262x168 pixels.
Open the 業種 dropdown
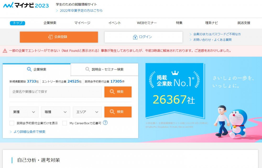[x=24, y=112]
